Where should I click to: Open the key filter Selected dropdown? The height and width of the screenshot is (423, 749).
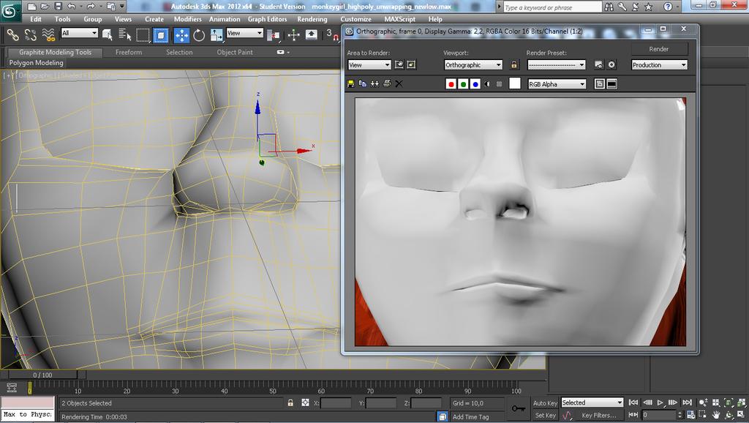[592, 403]
